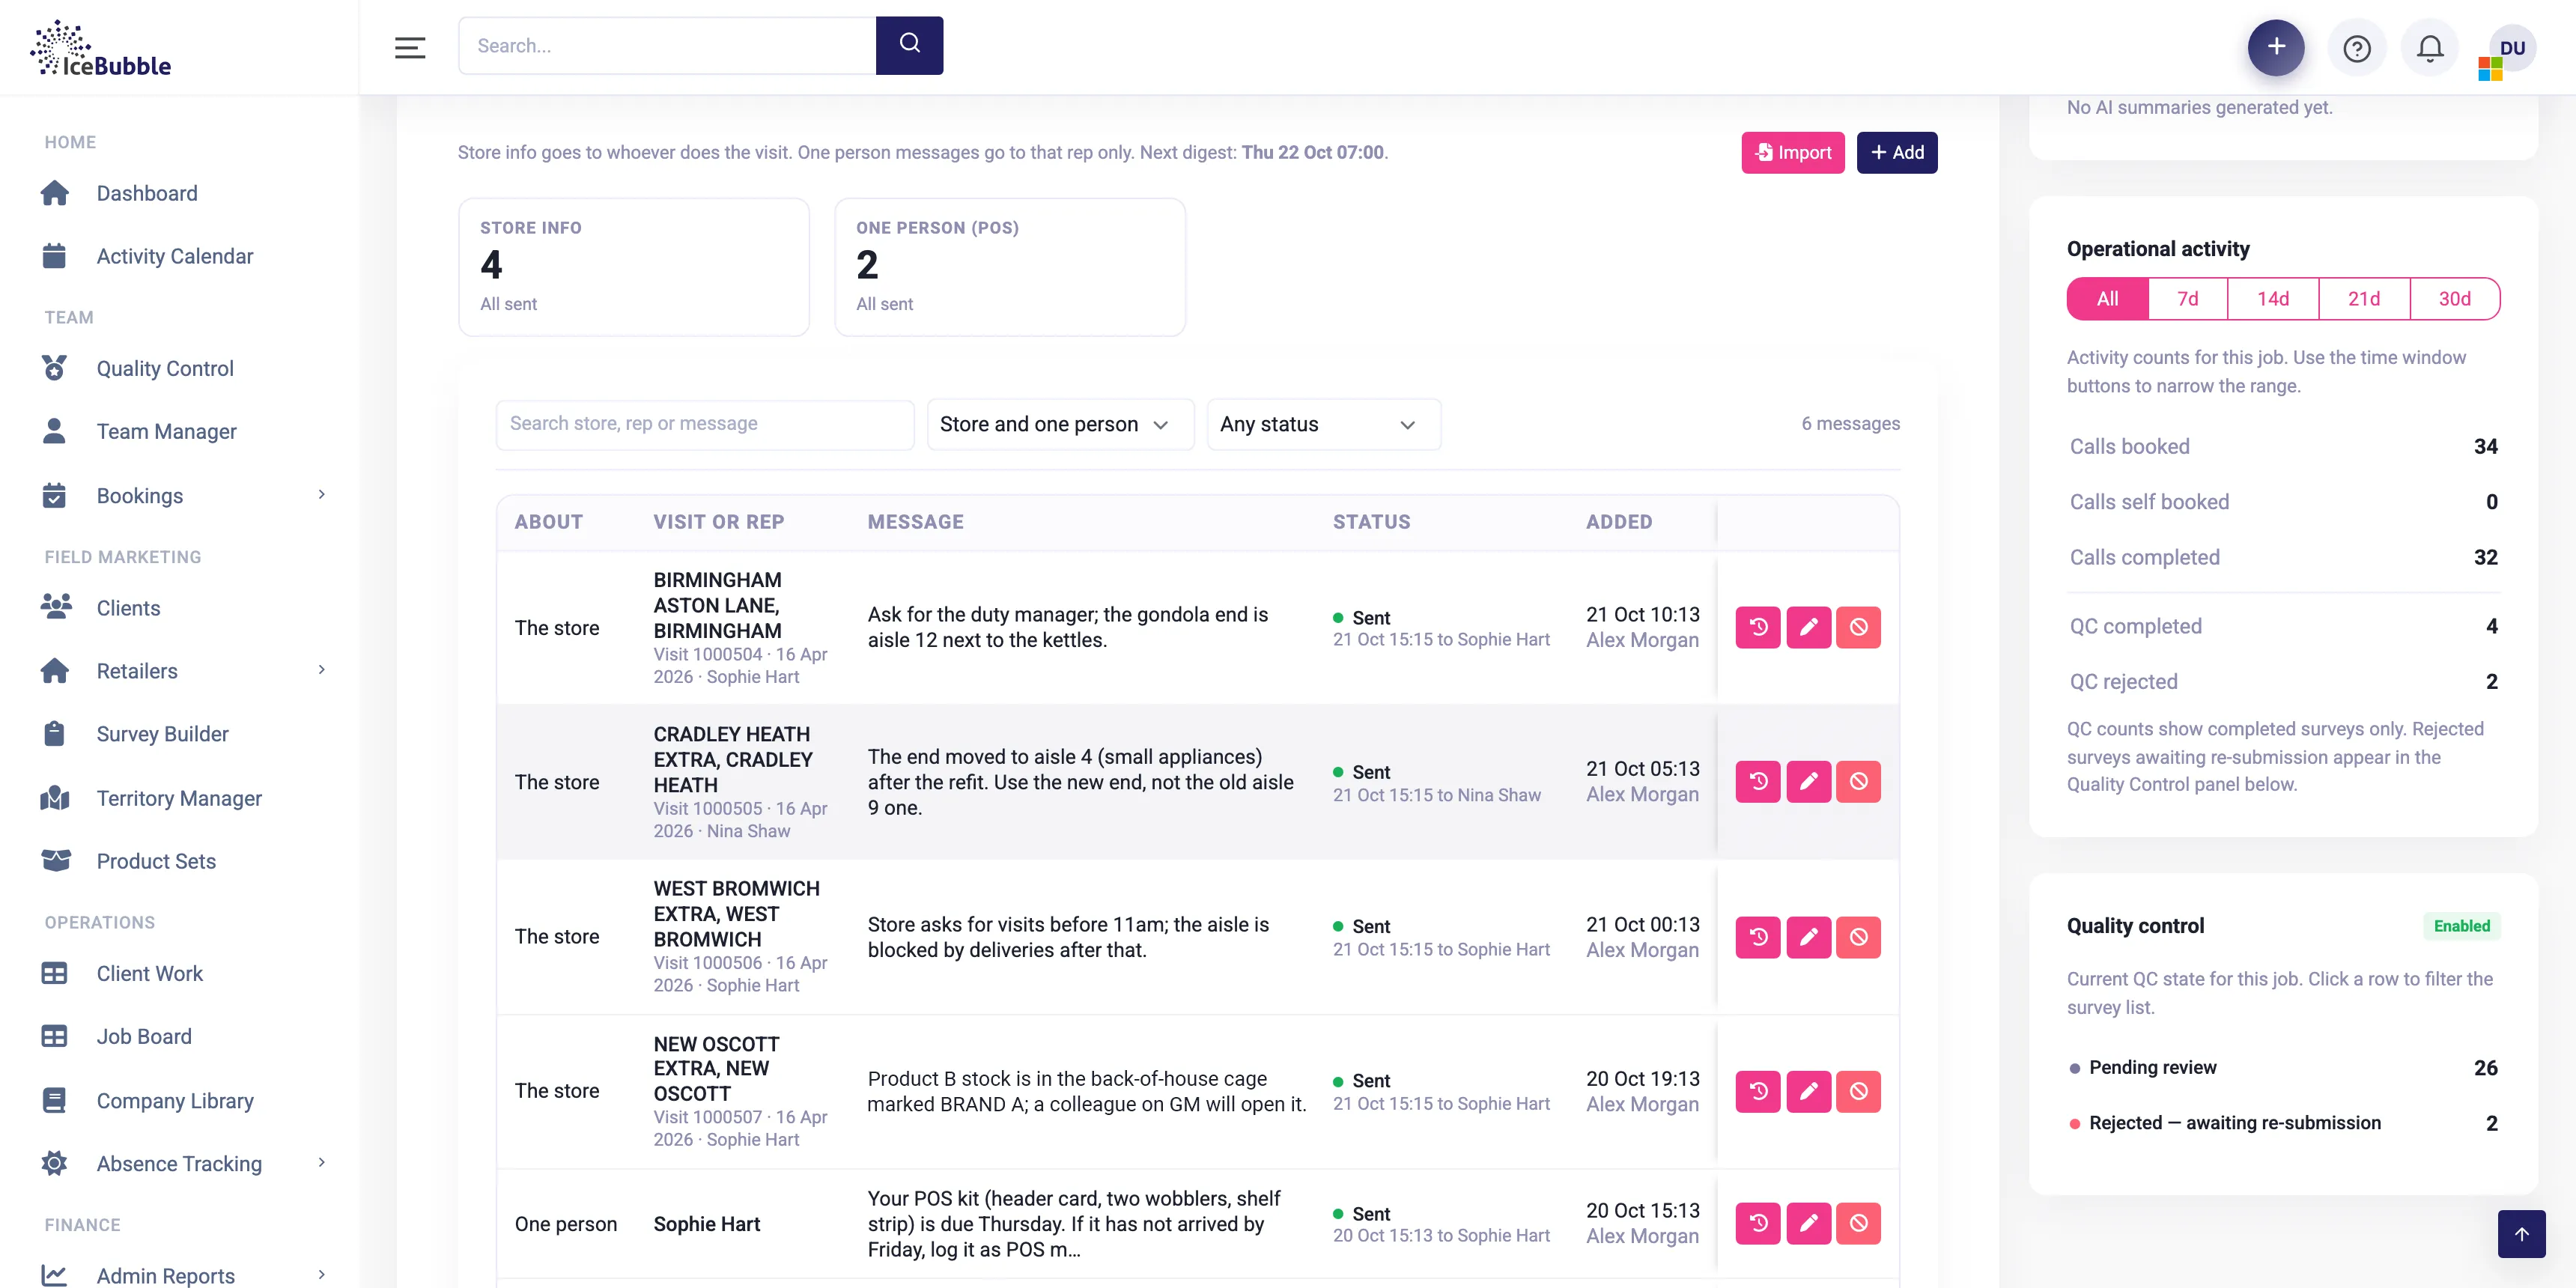Select the All time window

click(2107, 299)
